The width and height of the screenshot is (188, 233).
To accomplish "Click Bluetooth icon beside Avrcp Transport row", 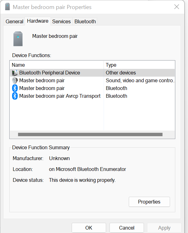I will click(x=15, y=96).
